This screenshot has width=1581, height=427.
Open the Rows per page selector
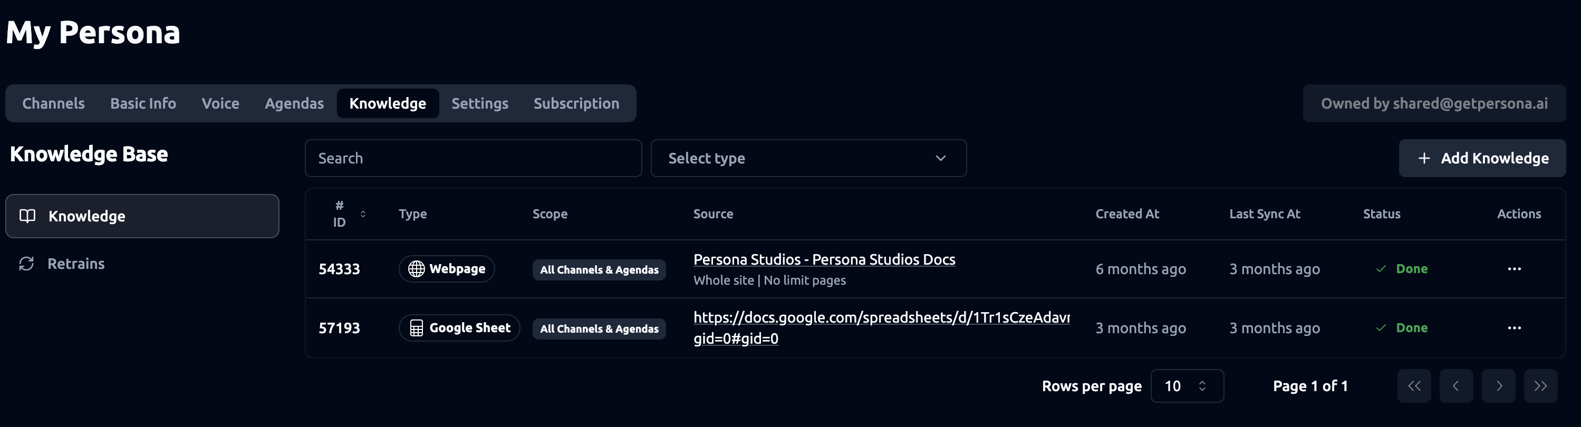(1187, 386)
